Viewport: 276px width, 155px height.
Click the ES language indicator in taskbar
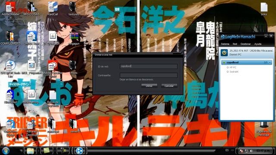[227, 150]
